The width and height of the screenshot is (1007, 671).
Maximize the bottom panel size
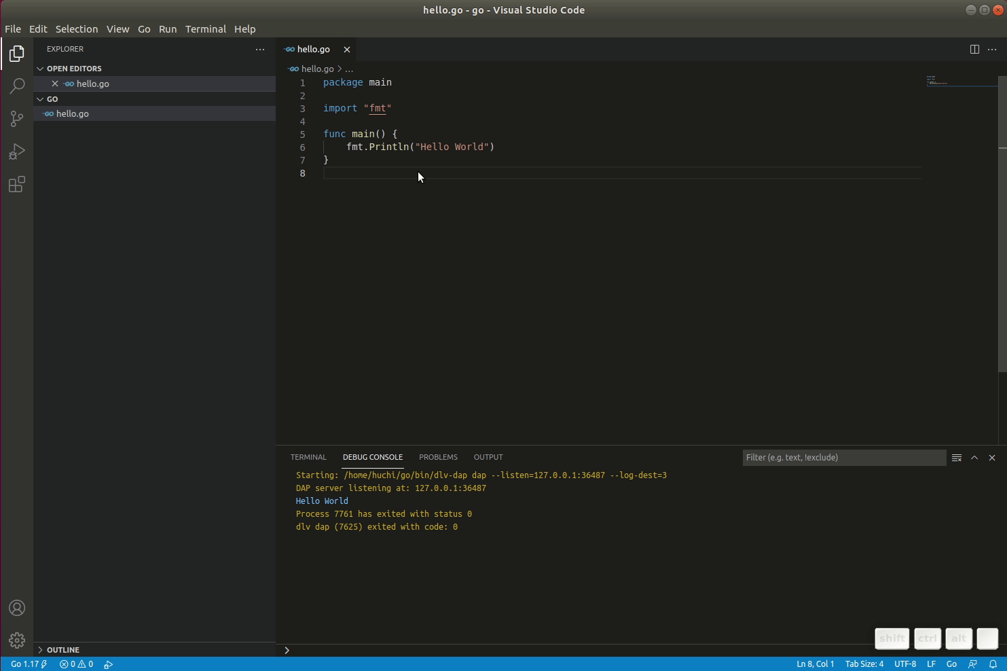974,458
